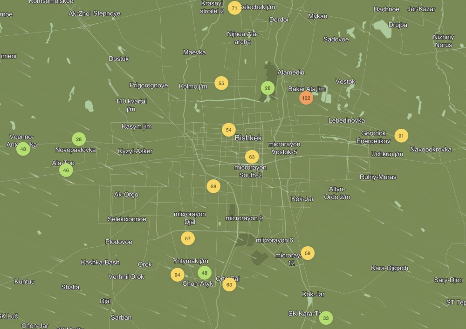Select the 55 air quality marker by Kolmo
This screenshot has width=466, height=329.
221,83
